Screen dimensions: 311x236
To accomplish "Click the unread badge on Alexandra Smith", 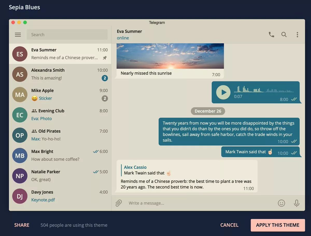I will (105, 78).
